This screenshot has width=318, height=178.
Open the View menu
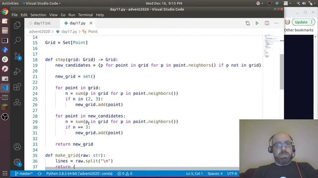click(54, 15)
